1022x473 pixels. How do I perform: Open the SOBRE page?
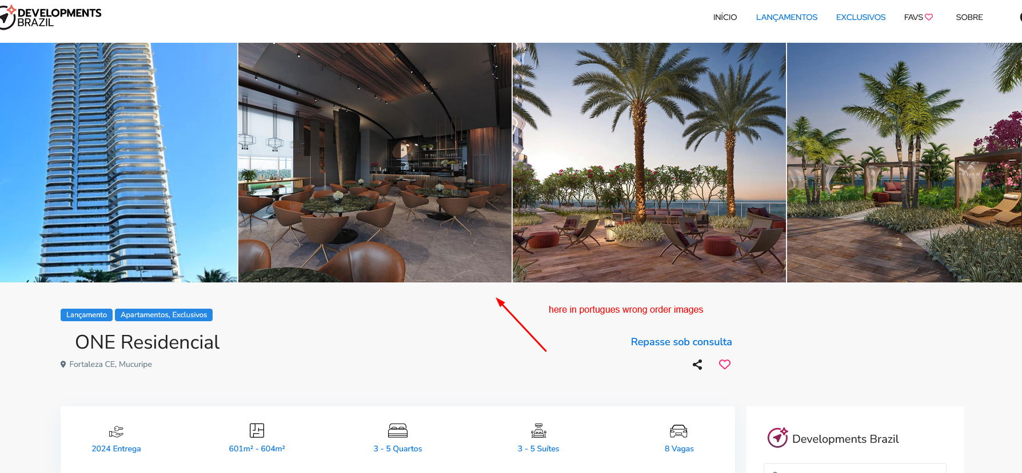(969, 17)
